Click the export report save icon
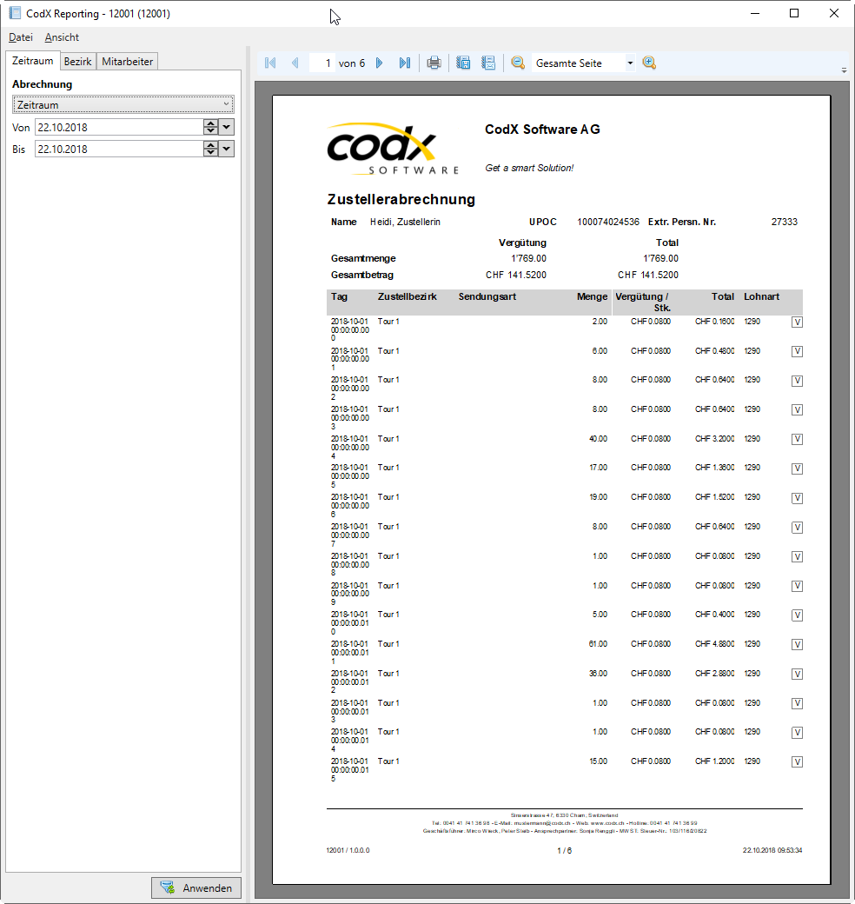The width and height of the screenshot is (855, 904). click(463, 63)
